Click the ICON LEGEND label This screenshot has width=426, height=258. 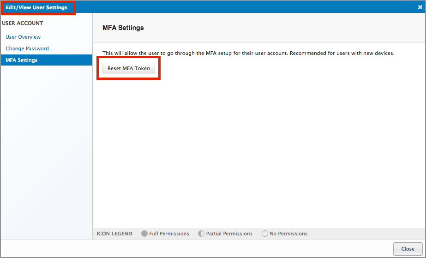click(114, 234)
